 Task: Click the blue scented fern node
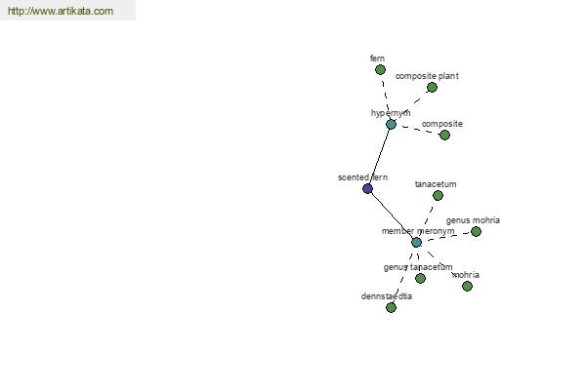(x=367, y=188)
